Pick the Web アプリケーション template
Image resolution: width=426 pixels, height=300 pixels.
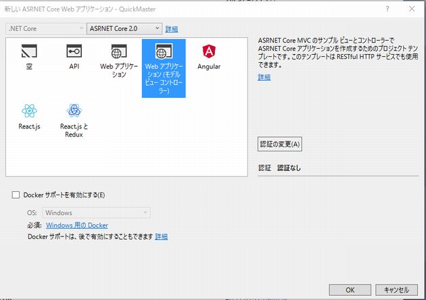pos(119,61)
